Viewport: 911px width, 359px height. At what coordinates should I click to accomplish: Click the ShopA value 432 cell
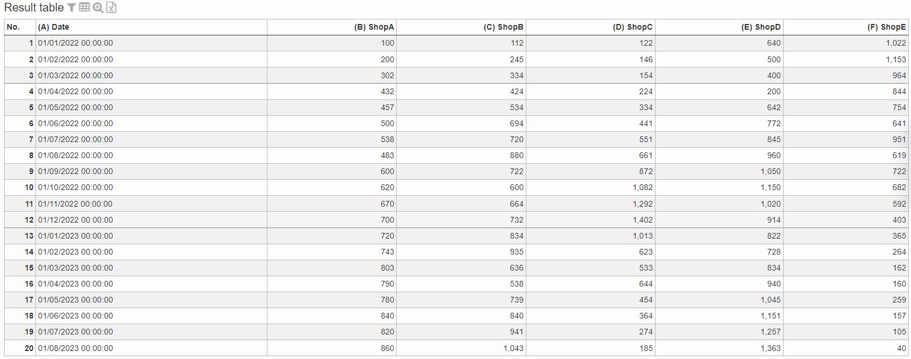(x=331, y=91)
